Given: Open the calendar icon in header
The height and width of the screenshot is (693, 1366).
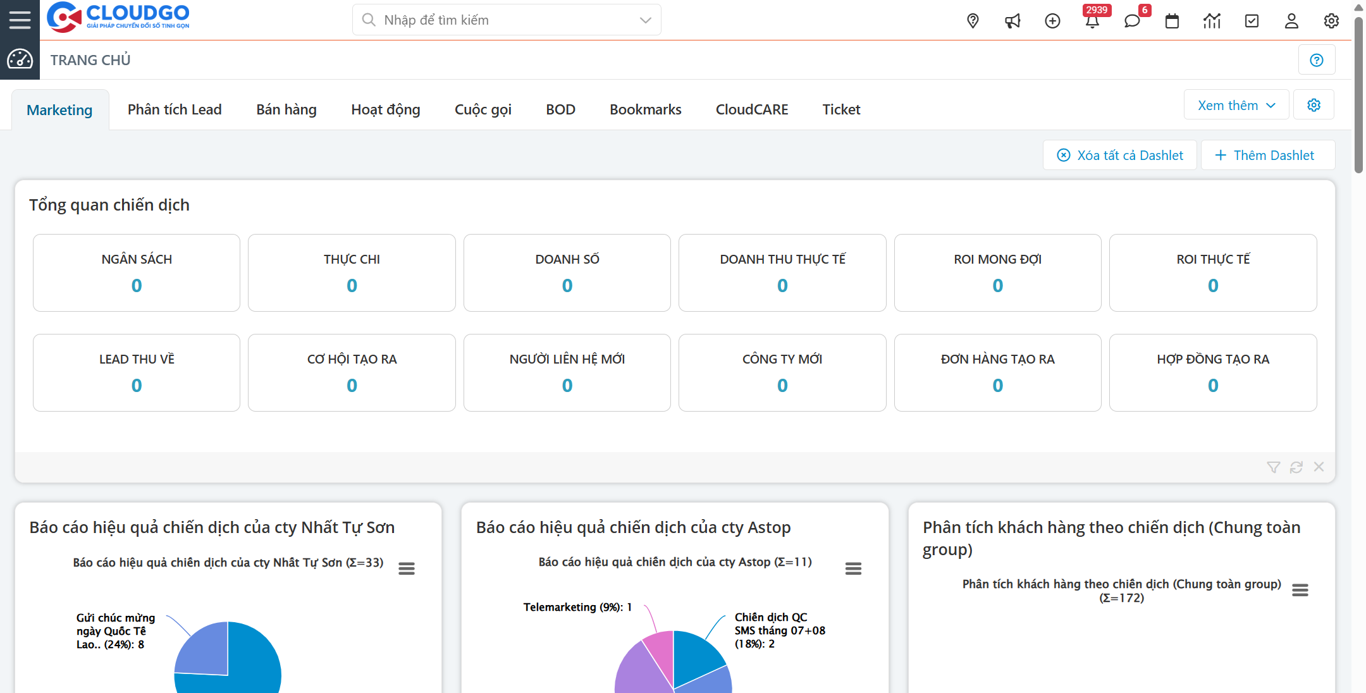Looking at the screenshot, I should pos(1172,21).
